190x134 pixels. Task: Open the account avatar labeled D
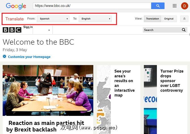(x=184, y=6)
